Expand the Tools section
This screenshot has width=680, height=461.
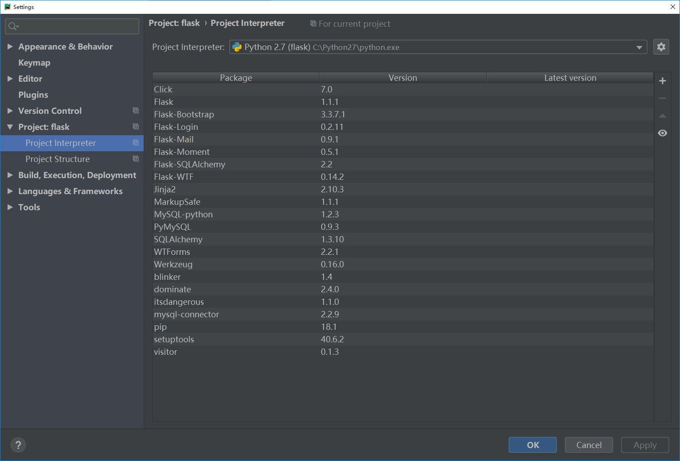[x=10, y=207]
